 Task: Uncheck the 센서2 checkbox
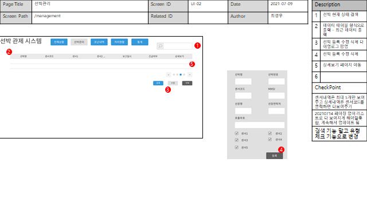(x=270, y=133)
